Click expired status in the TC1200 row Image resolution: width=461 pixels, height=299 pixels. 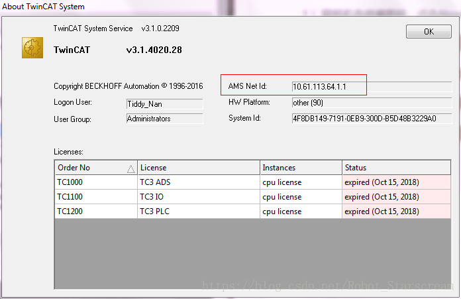(396, 211)
